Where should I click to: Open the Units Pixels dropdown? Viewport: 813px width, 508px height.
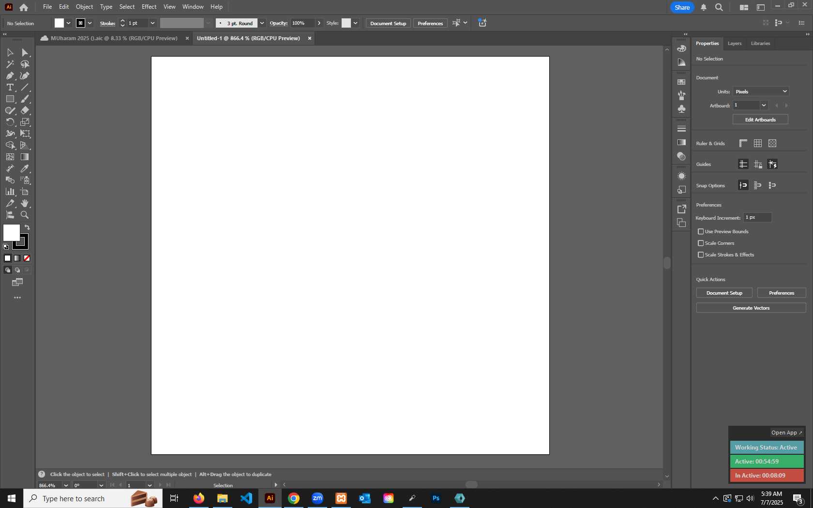(761, 91)
